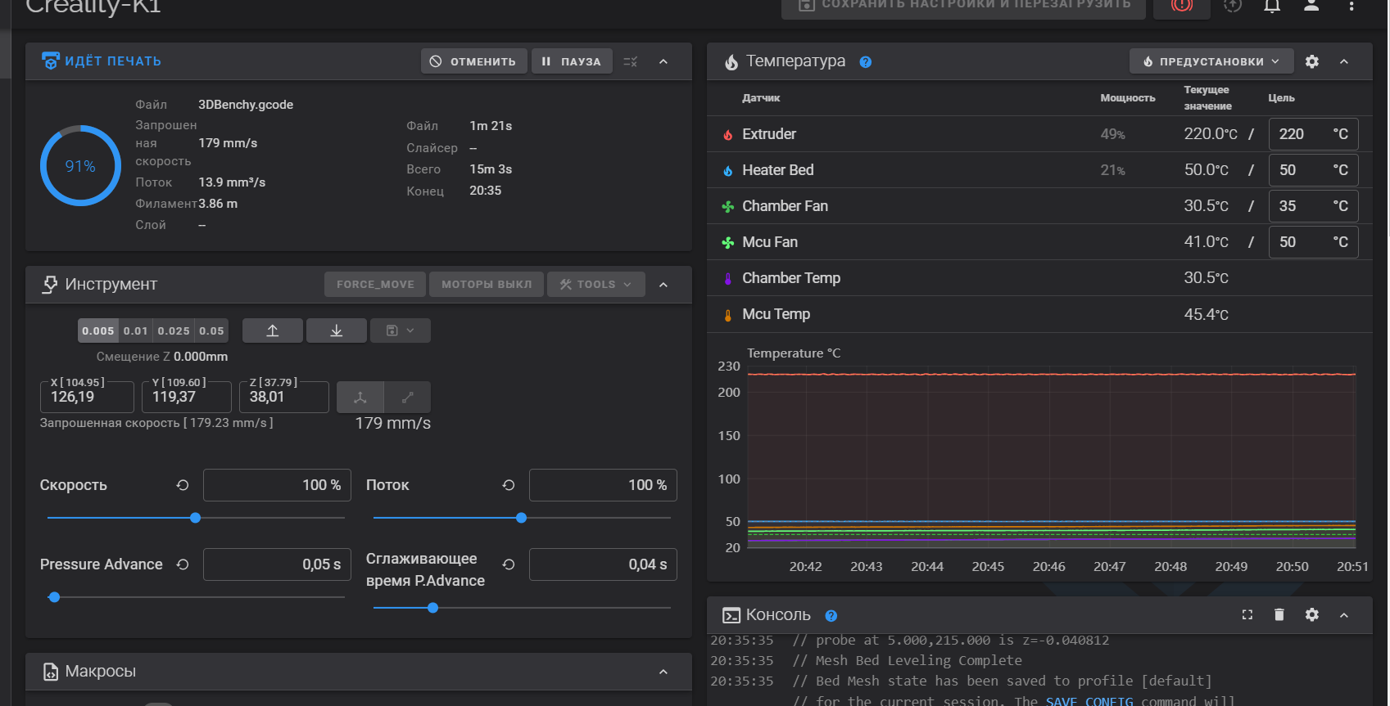This screenshot has height=706, width=1390.
Task: Click ОТМЕНИТЬ to cancel the print
Action: (473, 61)
